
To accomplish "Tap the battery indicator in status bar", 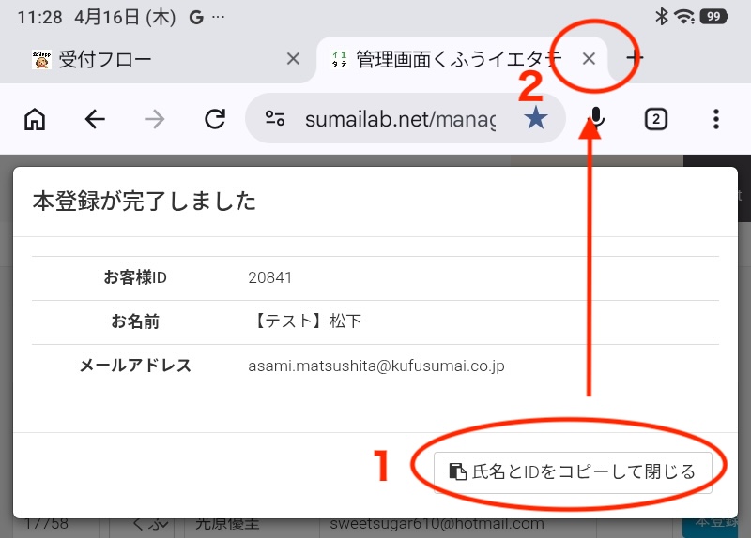I will 714,17.
